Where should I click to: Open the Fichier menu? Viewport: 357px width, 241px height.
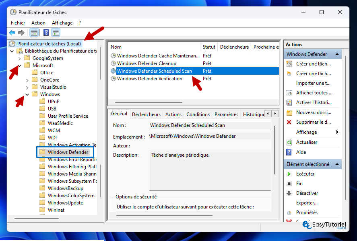coord(18,23)
